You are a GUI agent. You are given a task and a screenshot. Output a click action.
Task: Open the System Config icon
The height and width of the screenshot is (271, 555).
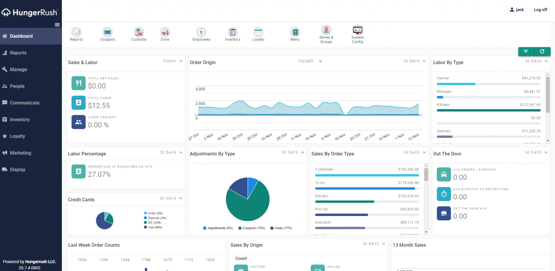(x=357, y=30)
